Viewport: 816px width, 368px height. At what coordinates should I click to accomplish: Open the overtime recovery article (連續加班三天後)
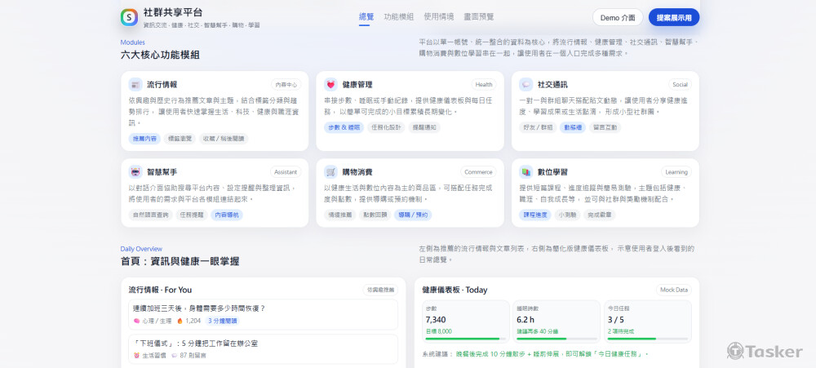point(263,314)
